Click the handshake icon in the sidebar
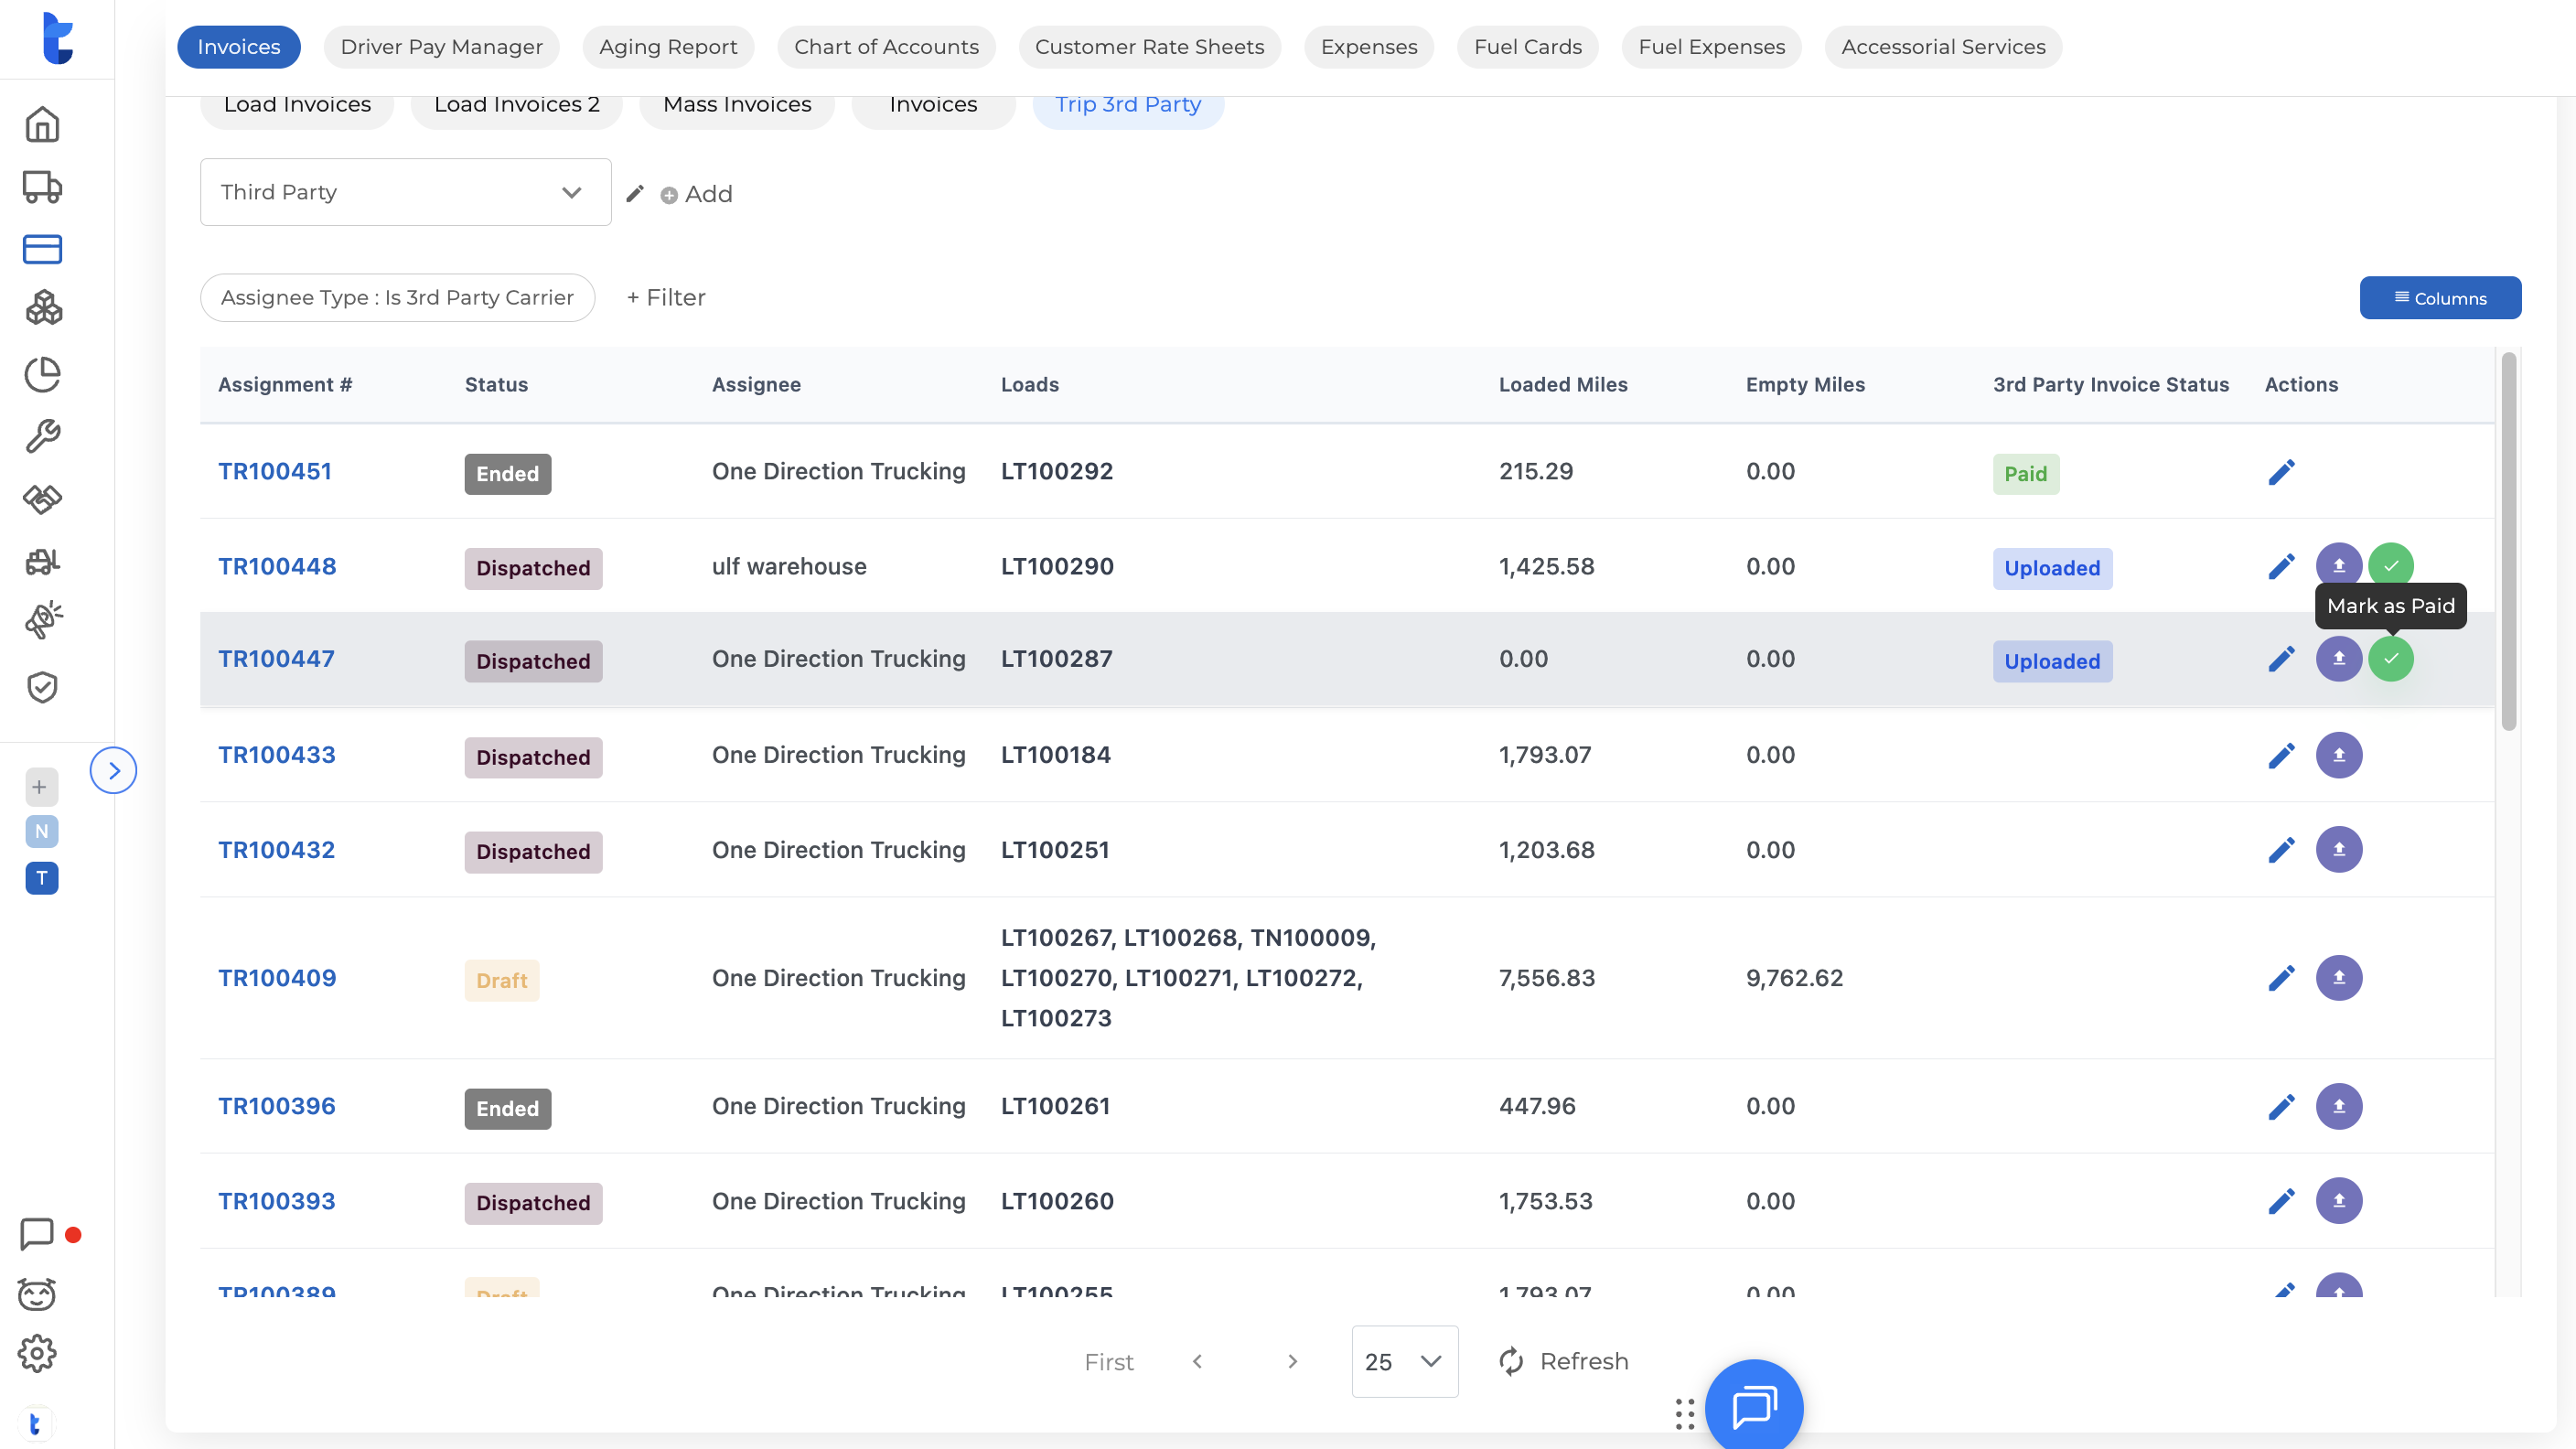Viewport: 2576px width, 1449px height. tap(42, 498)
